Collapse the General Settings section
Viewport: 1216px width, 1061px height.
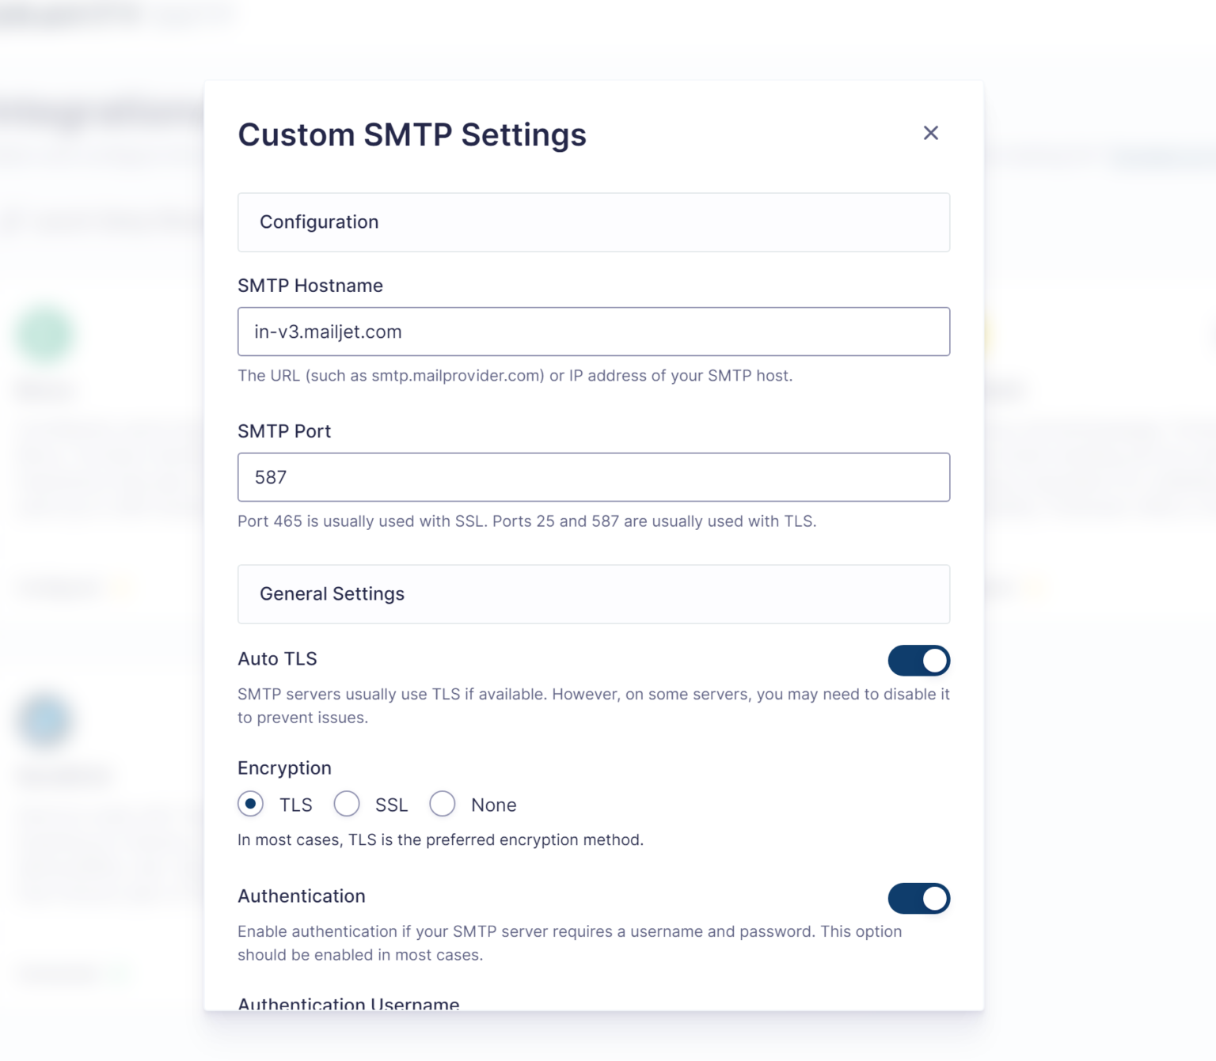point(594,594)
